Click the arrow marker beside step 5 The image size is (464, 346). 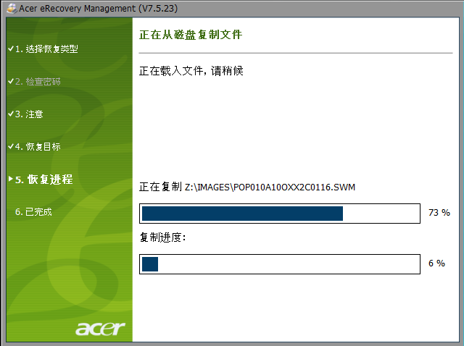[11, 179]
